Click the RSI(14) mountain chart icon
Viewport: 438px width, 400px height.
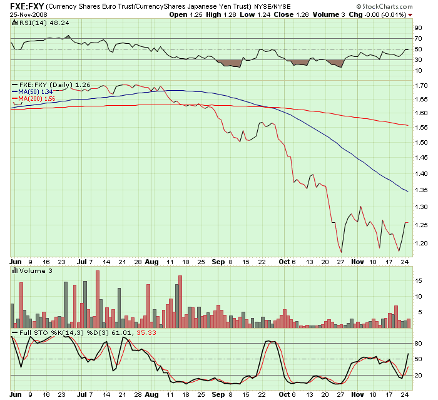tap(15, 23)
